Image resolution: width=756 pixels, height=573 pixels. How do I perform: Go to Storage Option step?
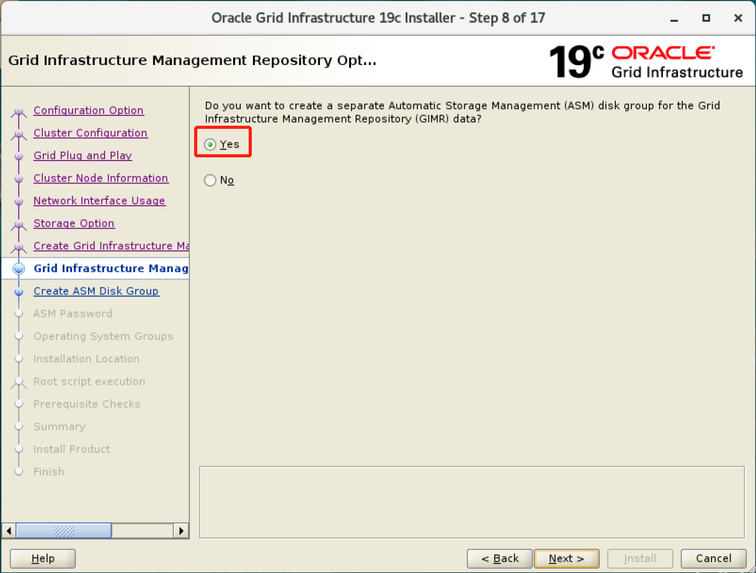pyautogui.click(x=74, y=223)
